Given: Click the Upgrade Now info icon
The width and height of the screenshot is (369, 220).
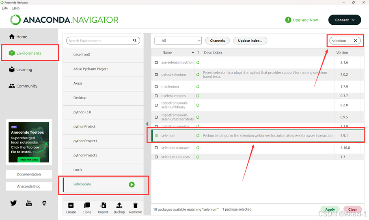Looking at the screenshot, I should coord(288,20).
